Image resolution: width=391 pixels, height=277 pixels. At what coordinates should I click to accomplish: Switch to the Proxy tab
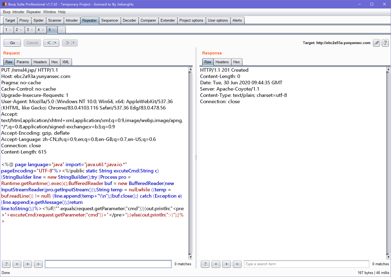24,20
